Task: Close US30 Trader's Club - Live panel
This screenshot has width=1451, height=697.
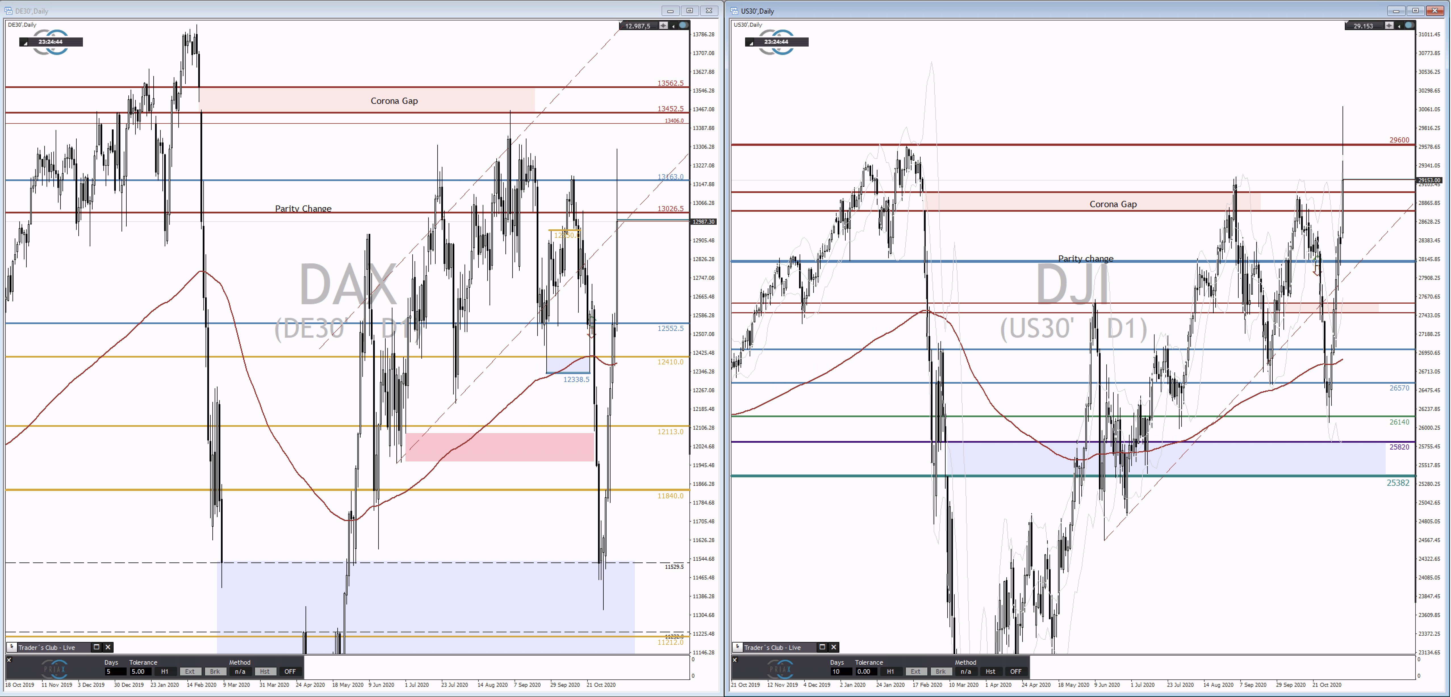Action: pyautogui.click(x=834, y=647)
